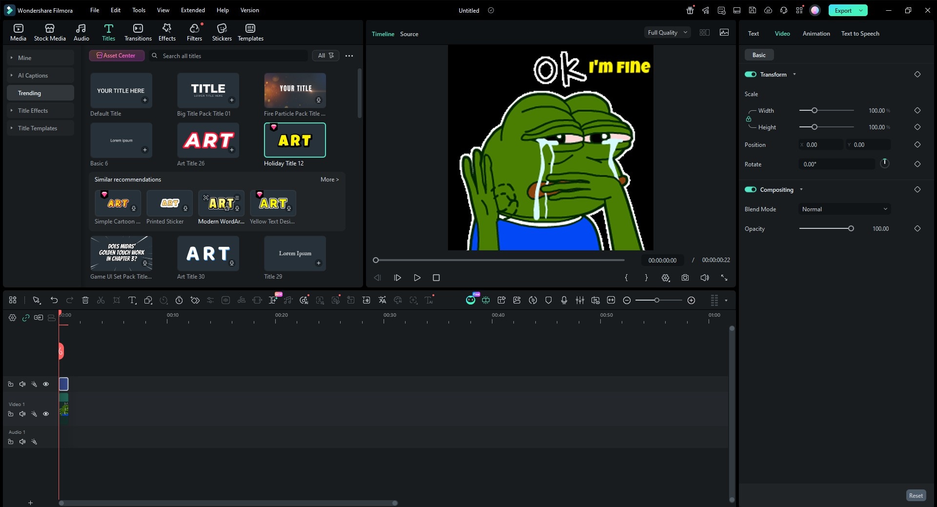Switch to the Animation tab
Viewport: 937px width, 507px height.
click(815, 33)
